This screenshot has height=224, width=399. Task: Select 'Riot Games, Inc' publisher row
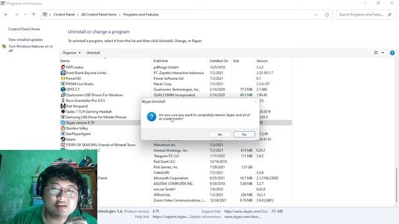click(166, 167)
